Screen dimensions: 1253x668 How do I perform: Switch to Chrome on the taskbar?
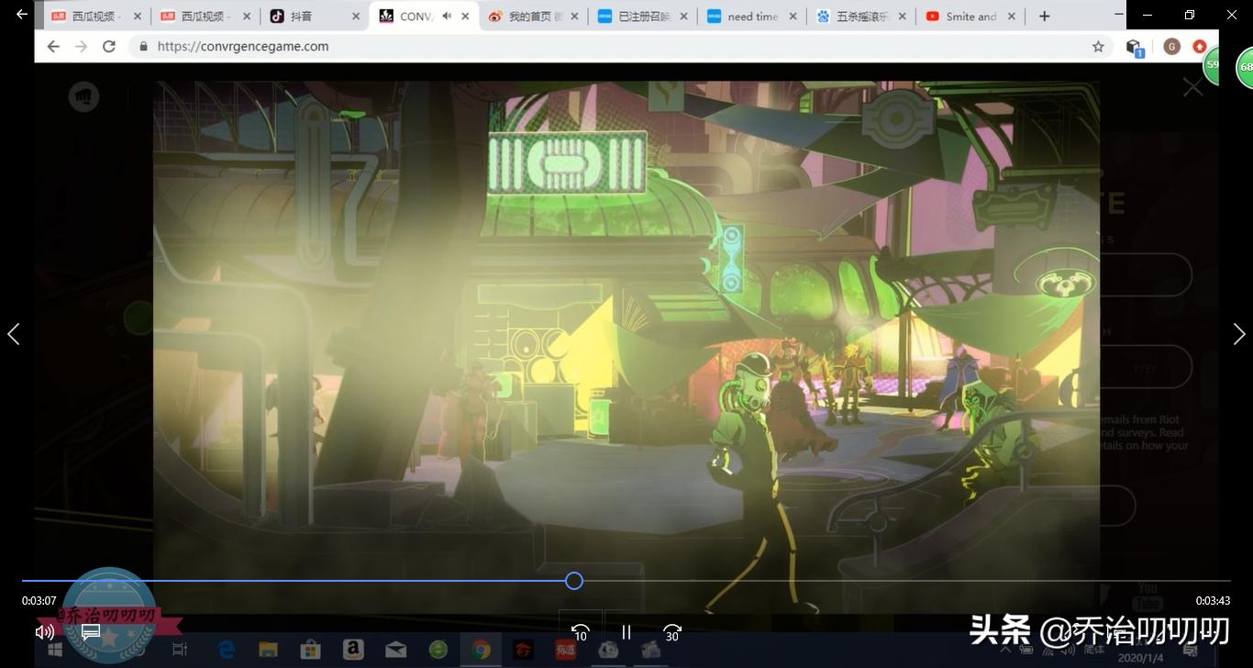click(x=481, y=650)
